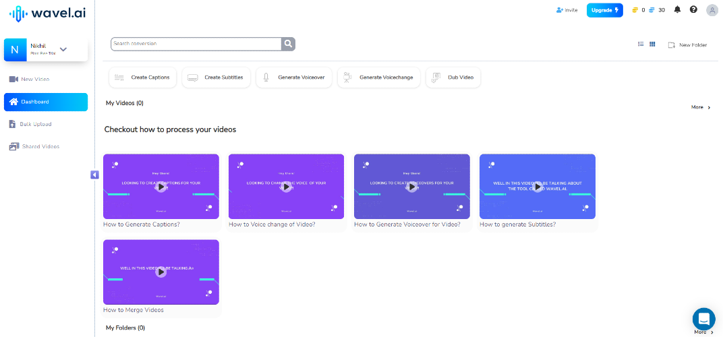Open notifications bell
The width and height of the screenshot is (723, 337).
[x=677, y=9]
